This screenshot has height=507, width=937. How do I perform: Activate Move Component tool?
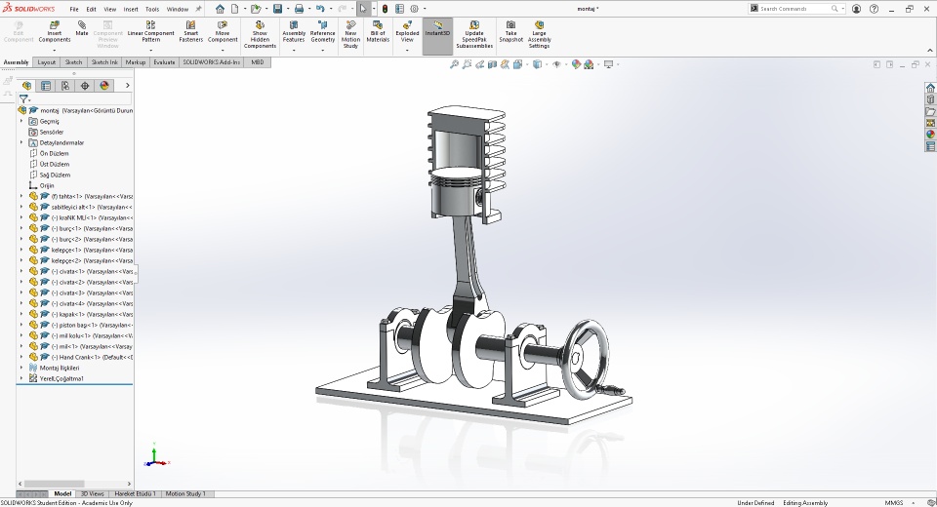(x=223, y=31)
